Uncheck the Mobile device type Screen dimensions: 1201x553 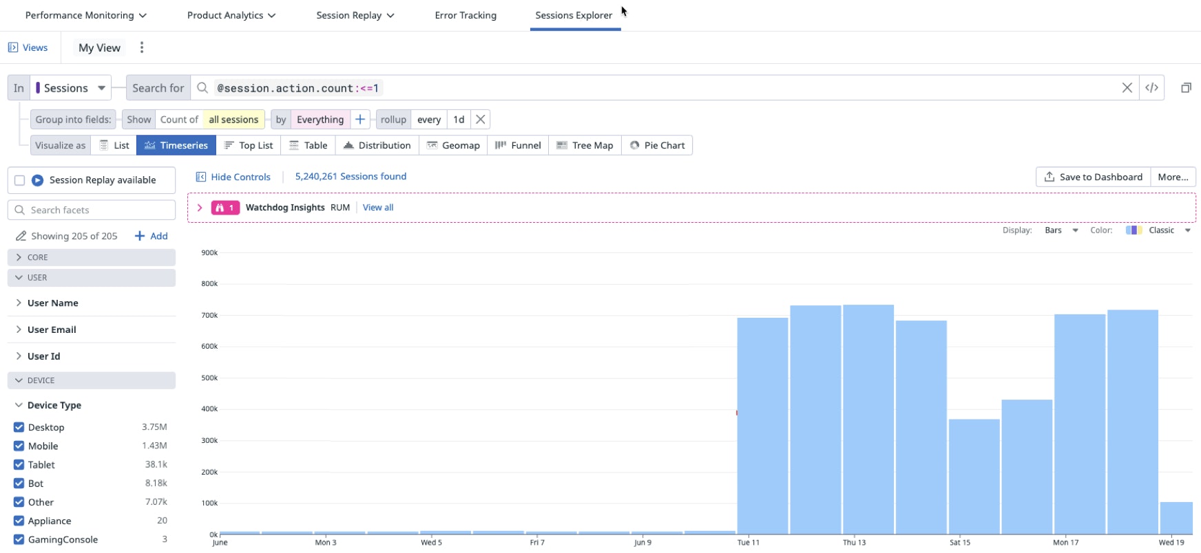tap(19, 446)
